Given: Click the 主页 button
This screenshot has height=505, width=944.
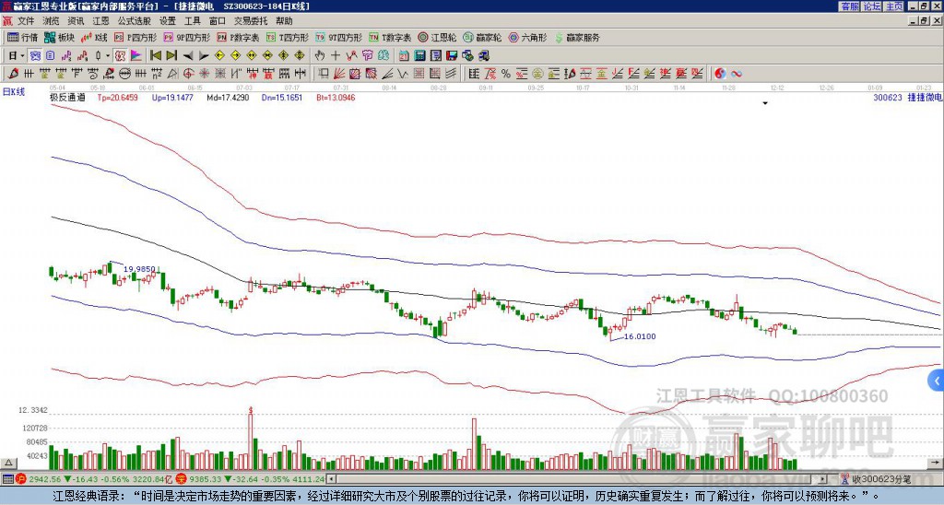Looking at the screenshot, I should [893, 6].
